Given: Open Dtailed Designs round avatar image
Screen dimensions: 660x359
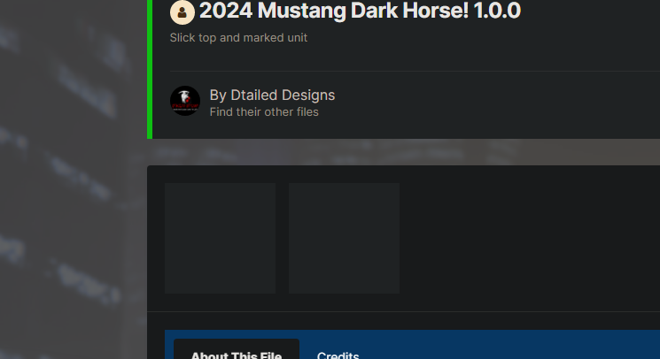Looking at the screenshot, I should [x=185, y=101].
